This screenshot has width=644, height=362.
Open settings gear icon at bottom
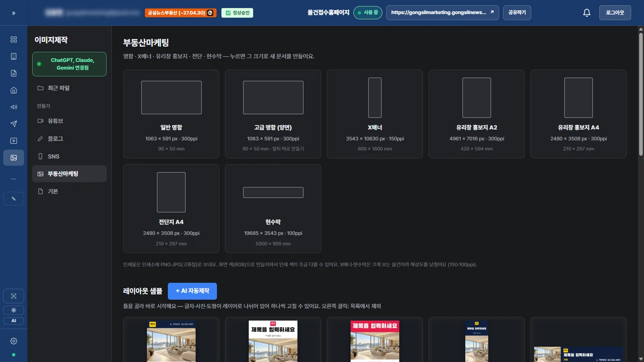(14, 341)
